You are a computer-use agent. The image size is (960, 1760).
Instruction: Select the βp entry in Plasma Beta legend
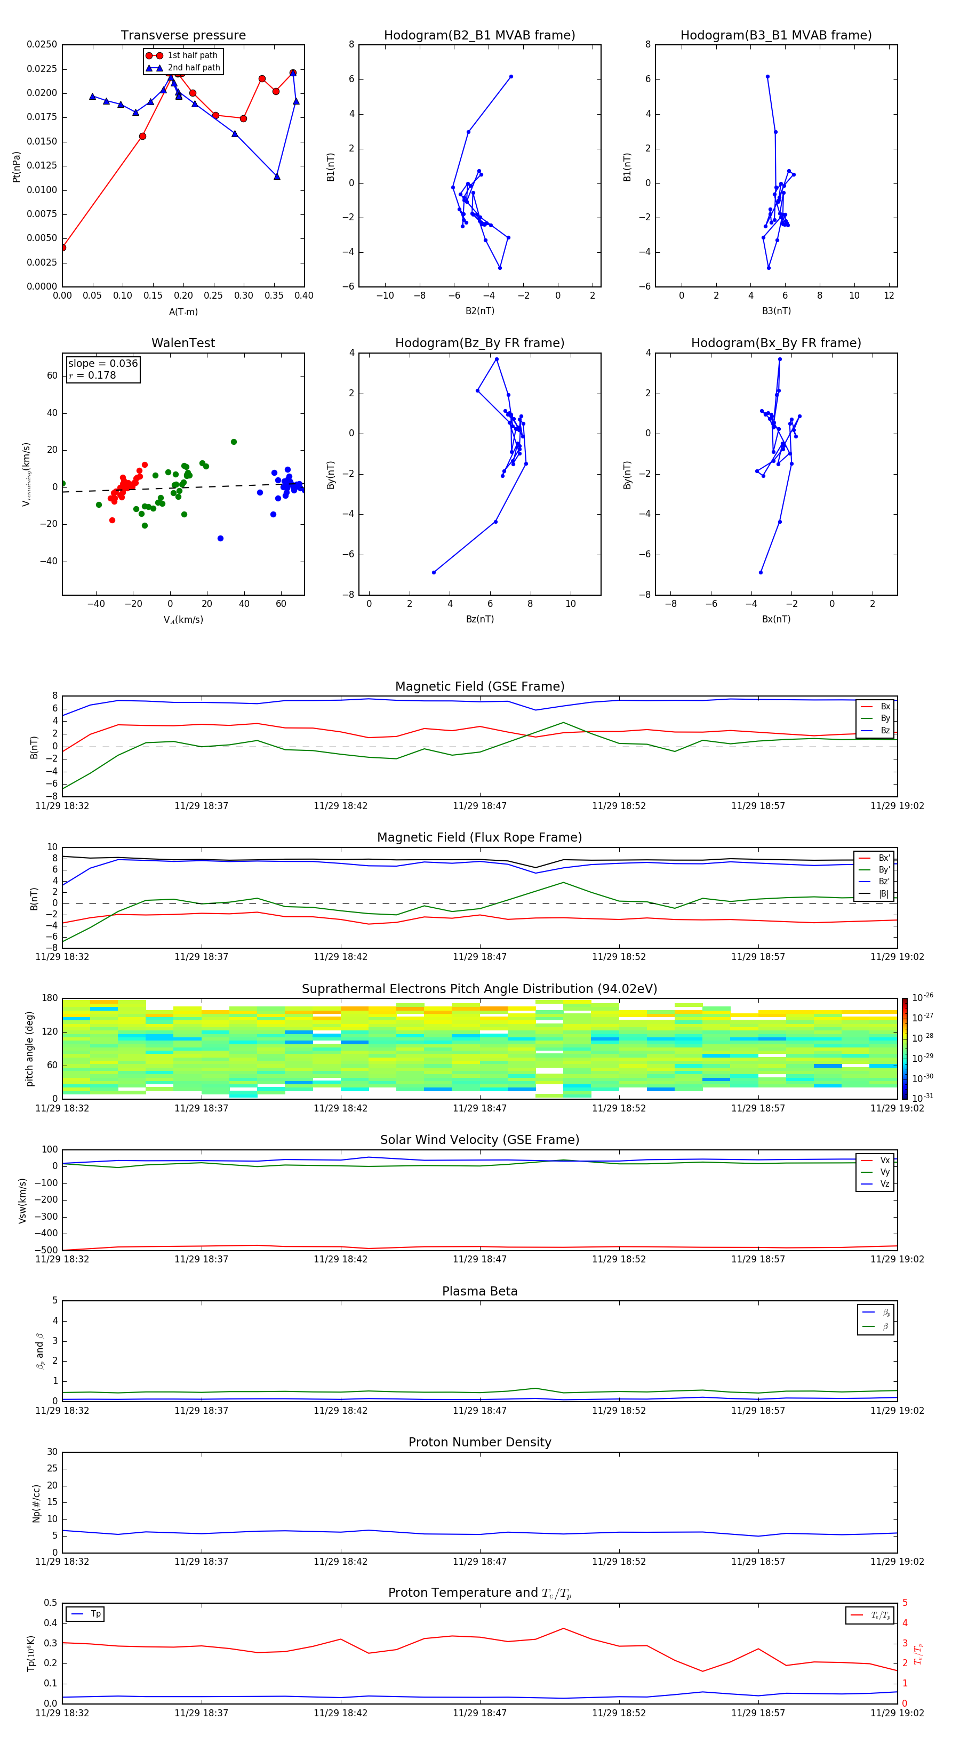tap(876, 1313)
